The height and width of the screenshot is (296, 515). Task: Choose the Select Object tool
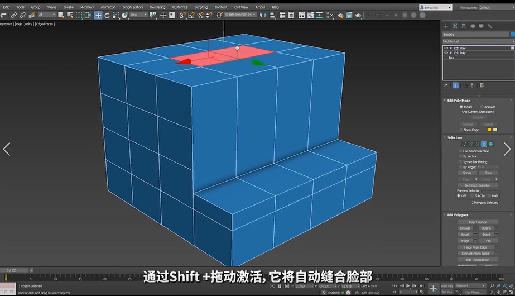[61, 15]
